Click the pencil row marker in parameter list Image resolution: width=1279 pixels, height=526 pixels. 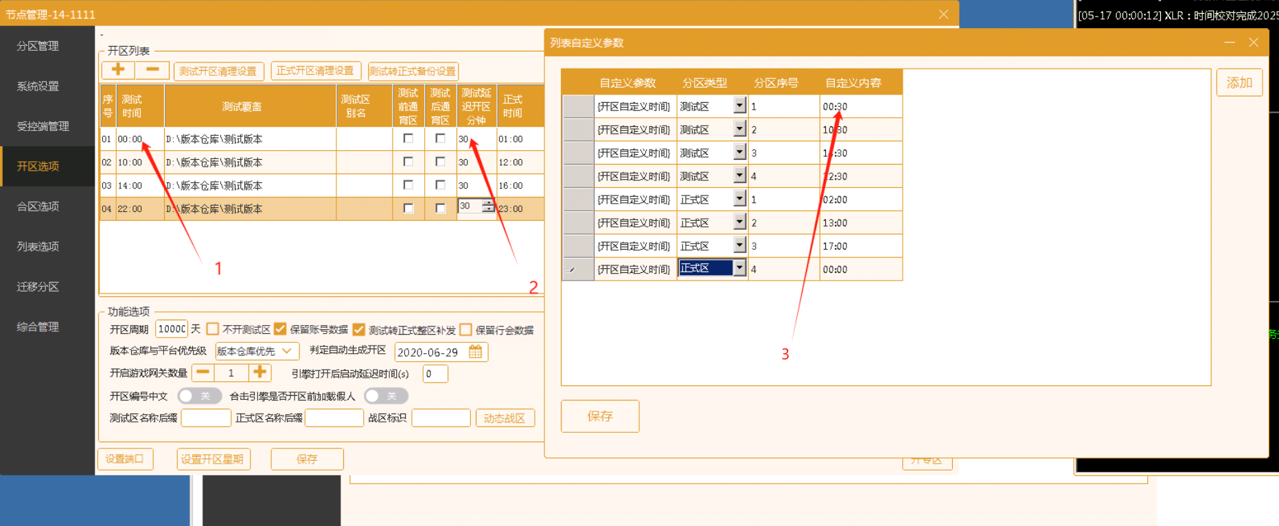571,270
